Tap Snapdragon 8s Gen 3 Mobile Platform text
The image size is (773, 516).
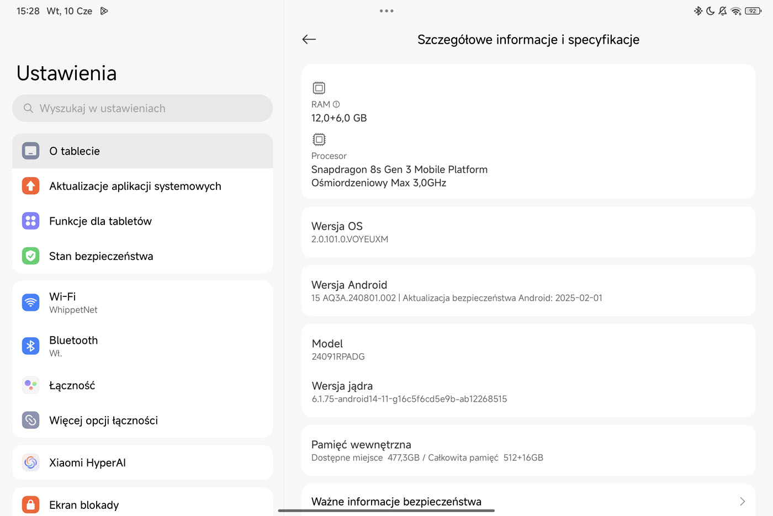(x=399, y=169)
